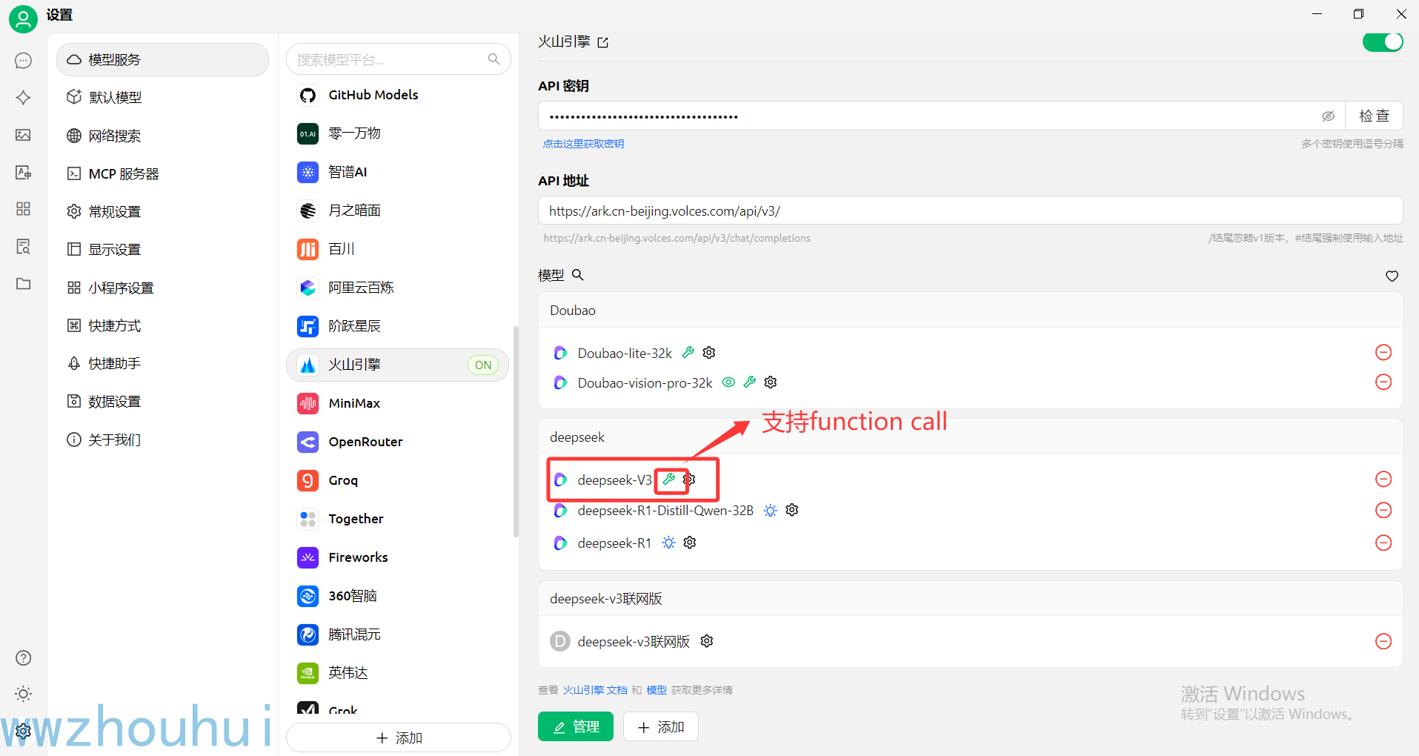Click the green 管理 models button
The height and width of the screenshot is (756, 1419).
pos(576,726)
